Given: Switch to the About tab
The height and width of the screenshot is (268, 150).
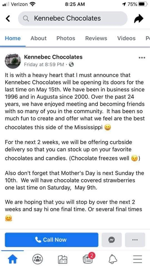Looking at the screenshot, I should pos(38,38).
